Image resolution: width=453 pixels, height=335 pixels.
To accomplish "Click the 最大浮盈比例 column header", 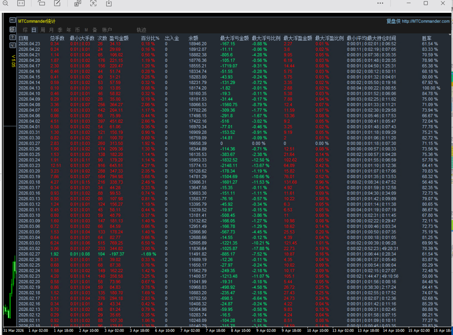I will click(329, 38).
